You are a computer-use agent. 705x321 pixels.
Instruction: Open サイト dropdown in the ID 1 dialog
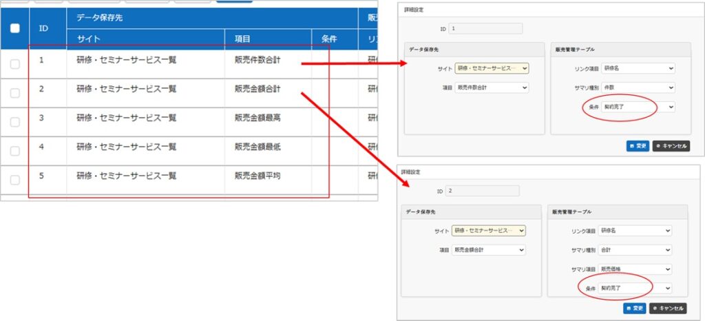(492, 68)
